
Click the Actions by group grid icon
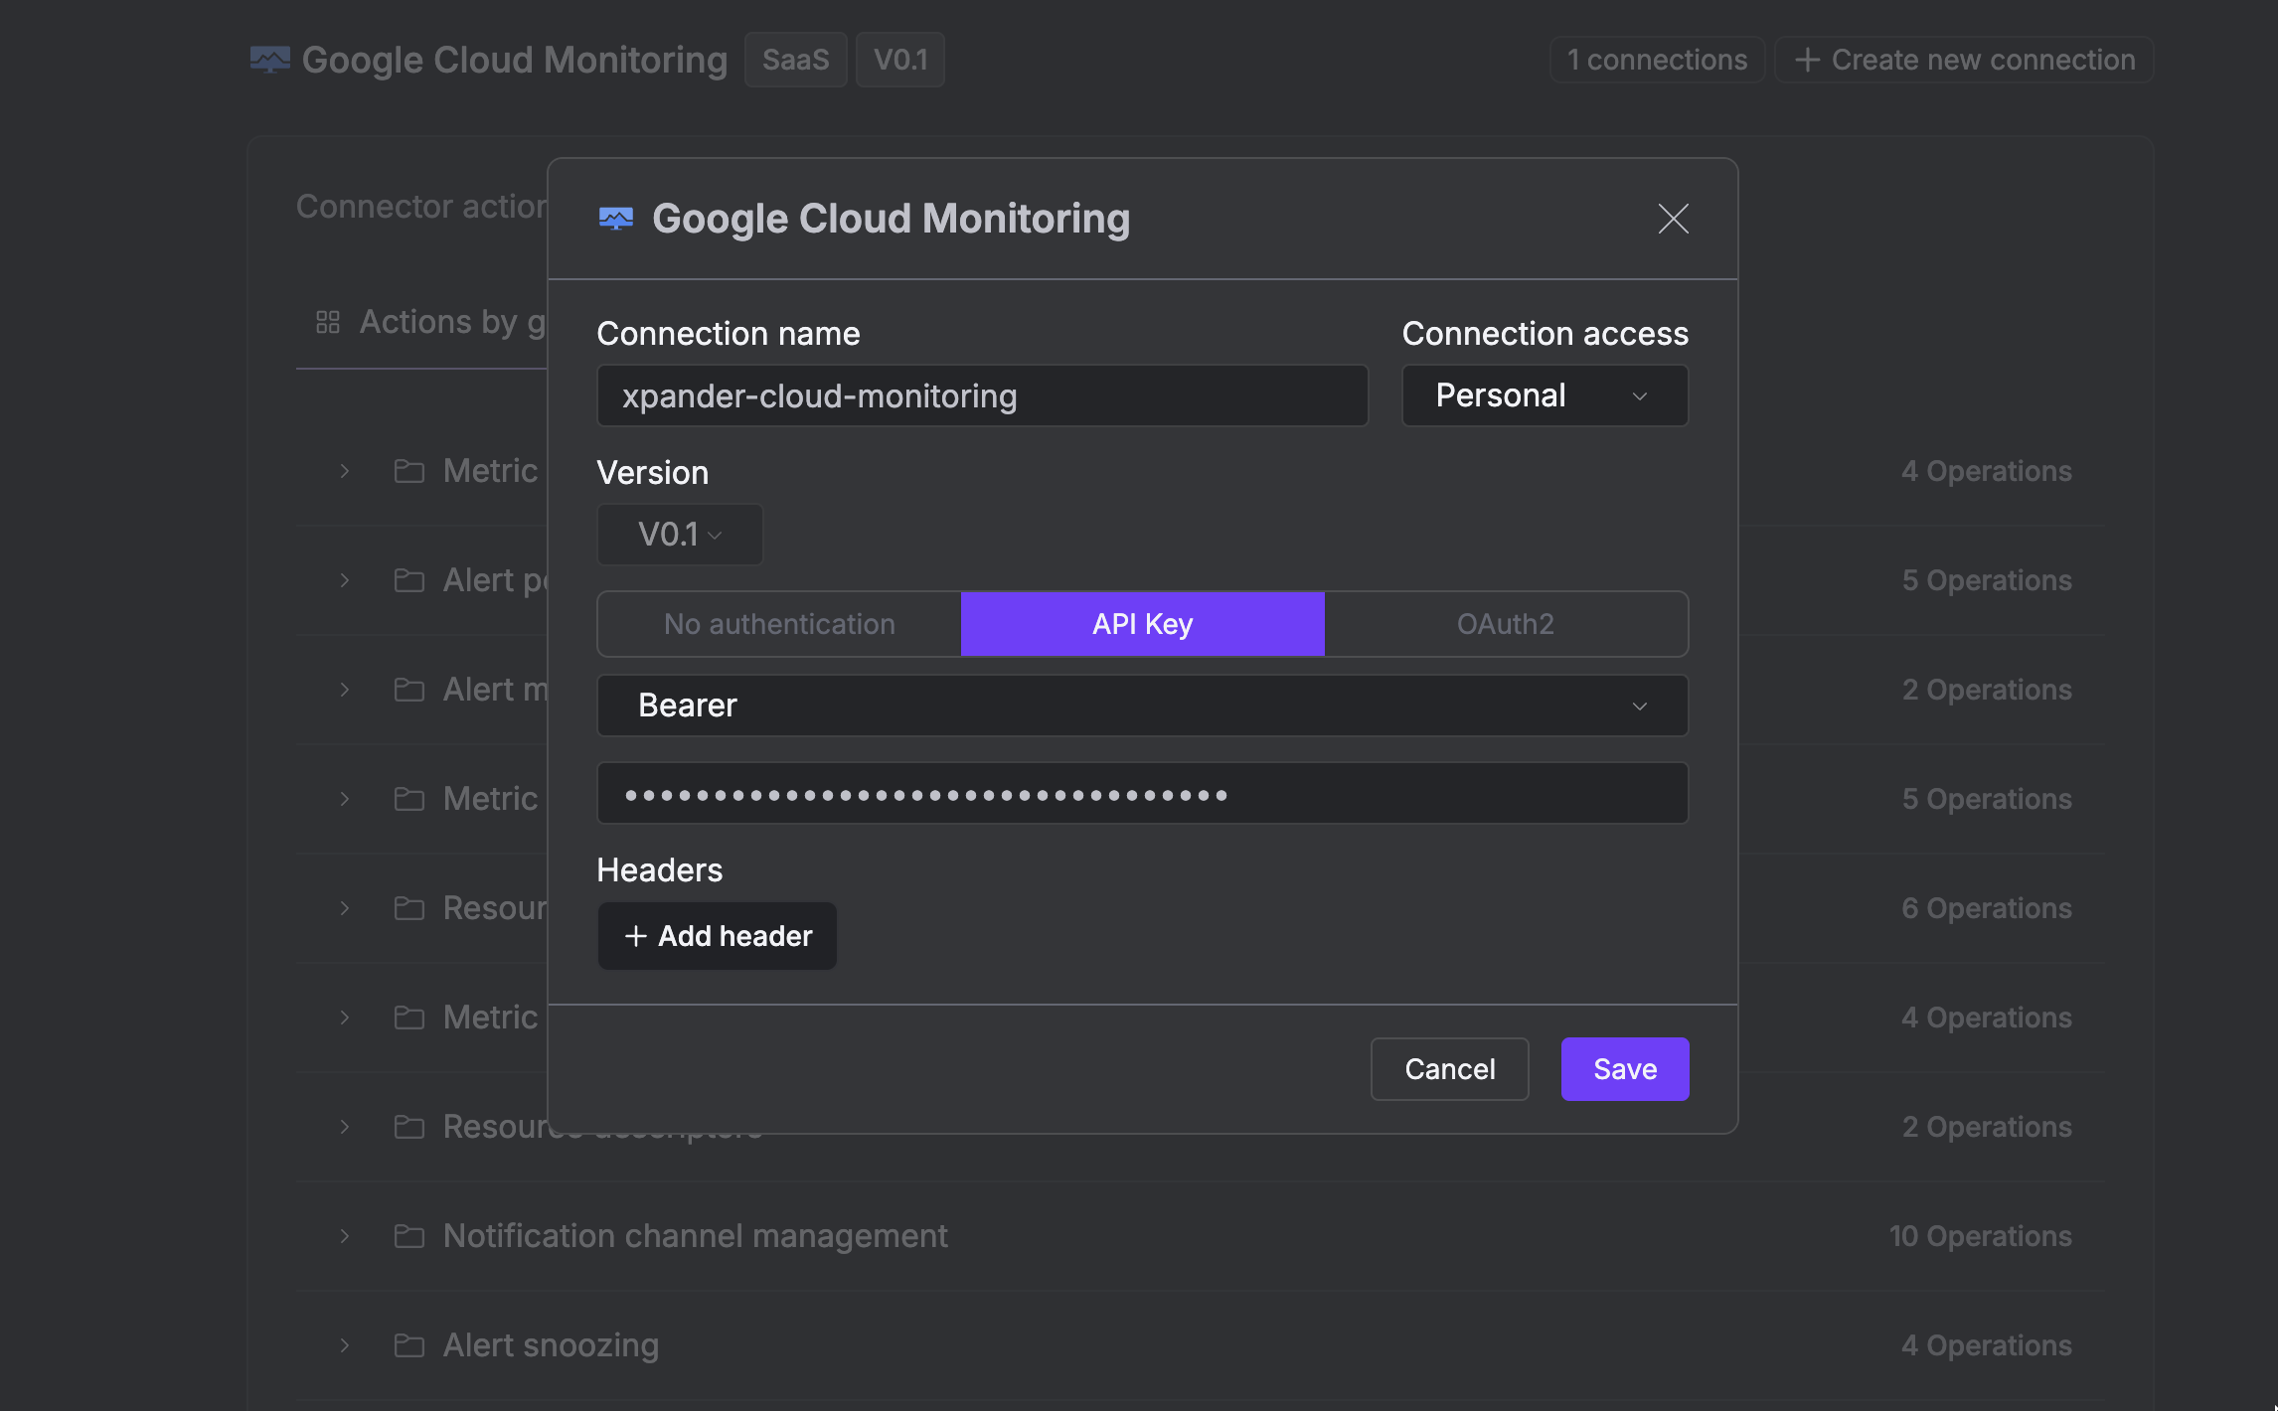327,322
